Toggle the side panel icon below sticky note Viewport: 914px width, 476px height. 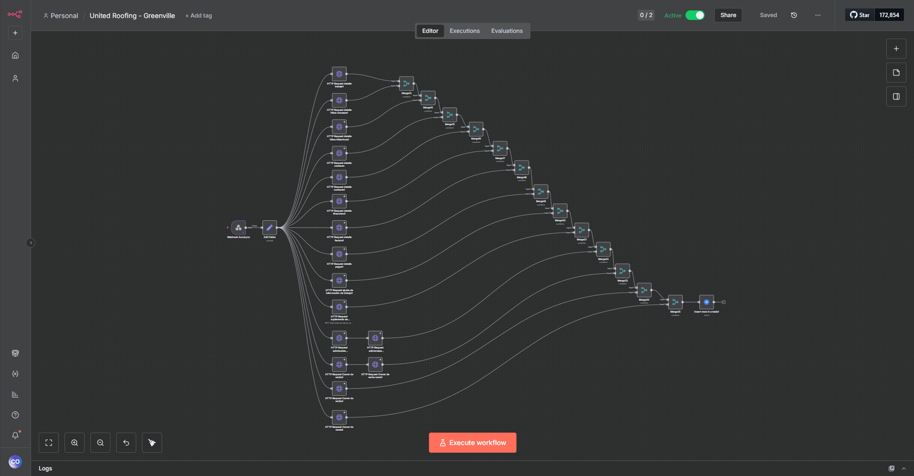[x=896, y=97]
